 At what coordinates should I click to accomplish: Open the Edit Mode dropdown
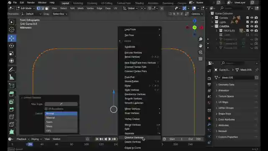click(x=26, y=8)
